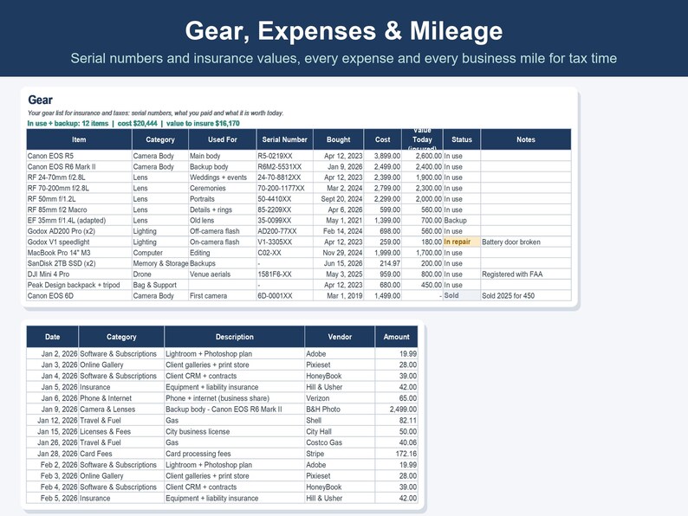688x516 pixels.
Task: Select serial number AD200-77XX
Action: pos(285,231)
